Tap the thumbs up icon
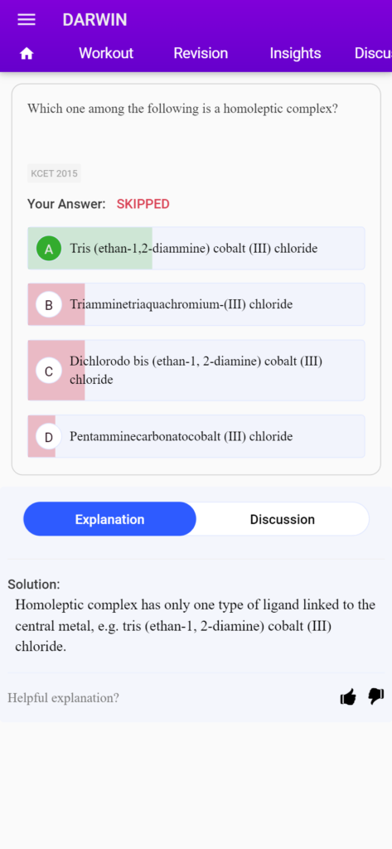This screenshot has height=849, width=392. coord(348,696)
